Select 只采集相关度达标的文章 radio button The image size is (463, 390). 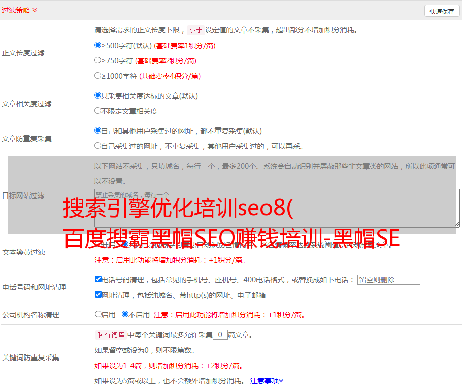tap(98, 95)
